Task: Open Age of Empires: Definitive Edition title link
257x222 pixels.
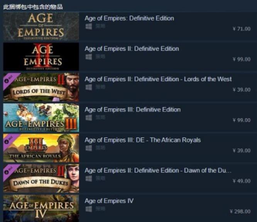Action: (129, 18)
